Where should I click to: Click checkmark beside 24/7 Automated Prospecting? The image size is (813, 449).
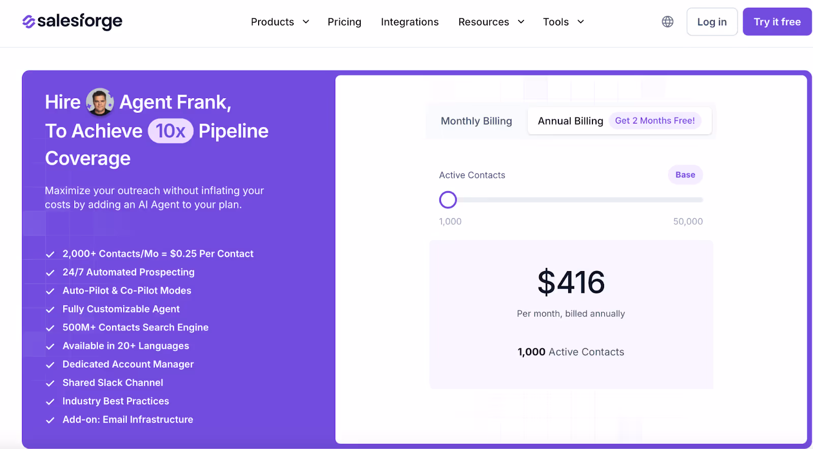[50, 273]
